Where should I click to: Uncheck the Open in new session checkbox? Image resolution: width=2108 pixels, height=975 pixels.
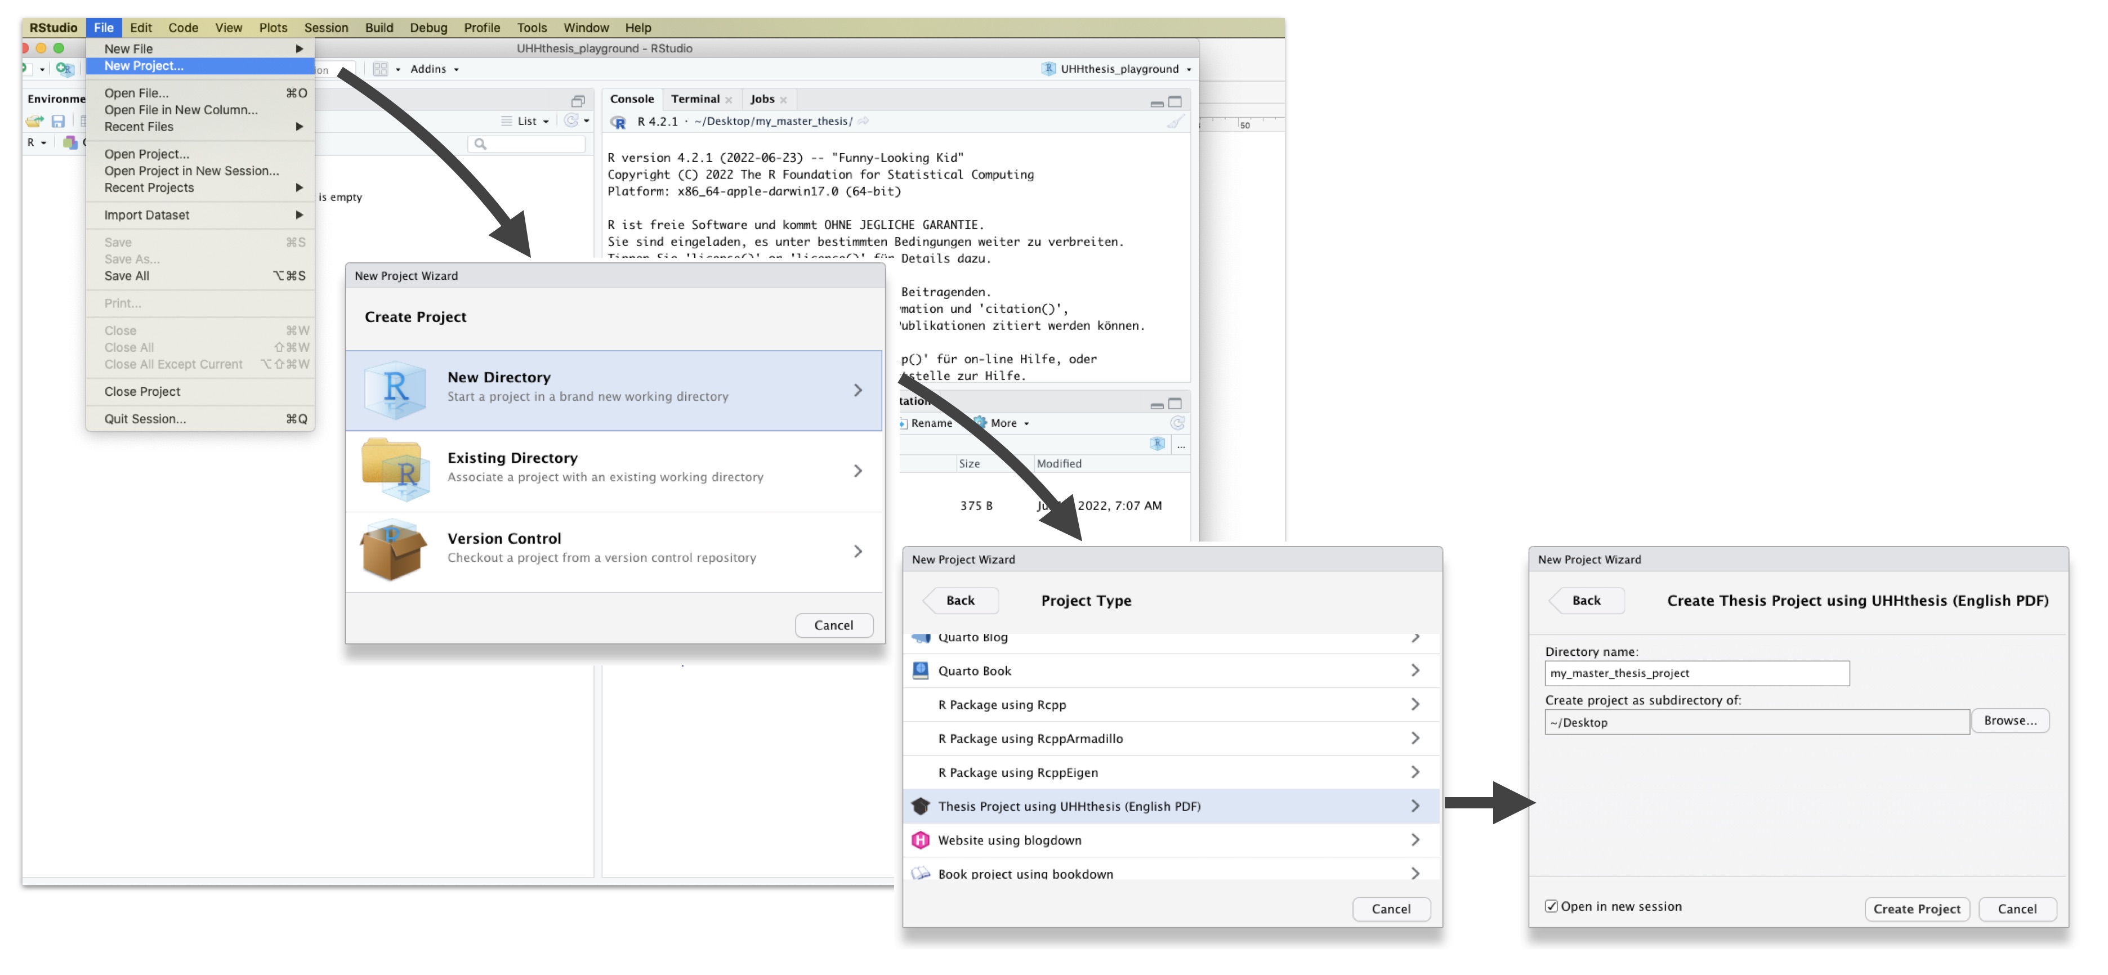click(x=1552, y=905)
